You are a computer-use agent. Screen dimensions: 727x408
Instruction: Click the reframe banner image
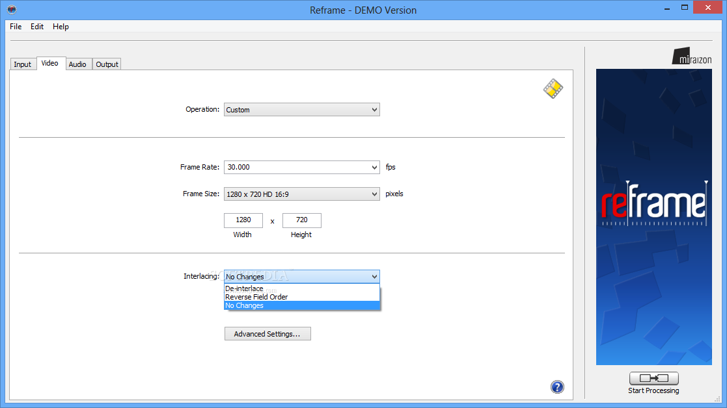[x=653, y=217]
